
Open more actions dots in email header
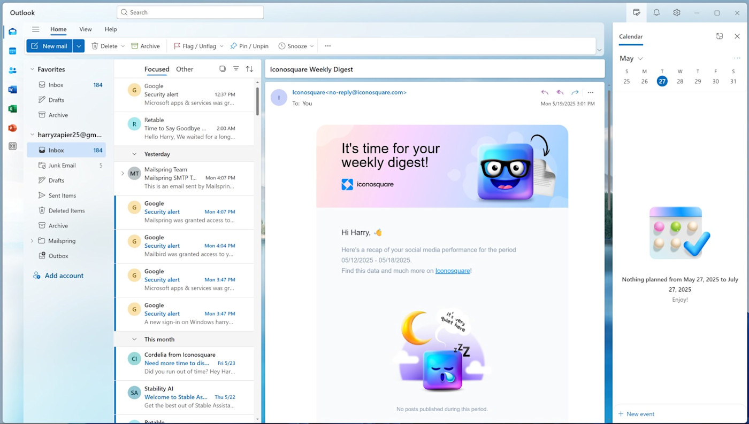pos(591,92)
